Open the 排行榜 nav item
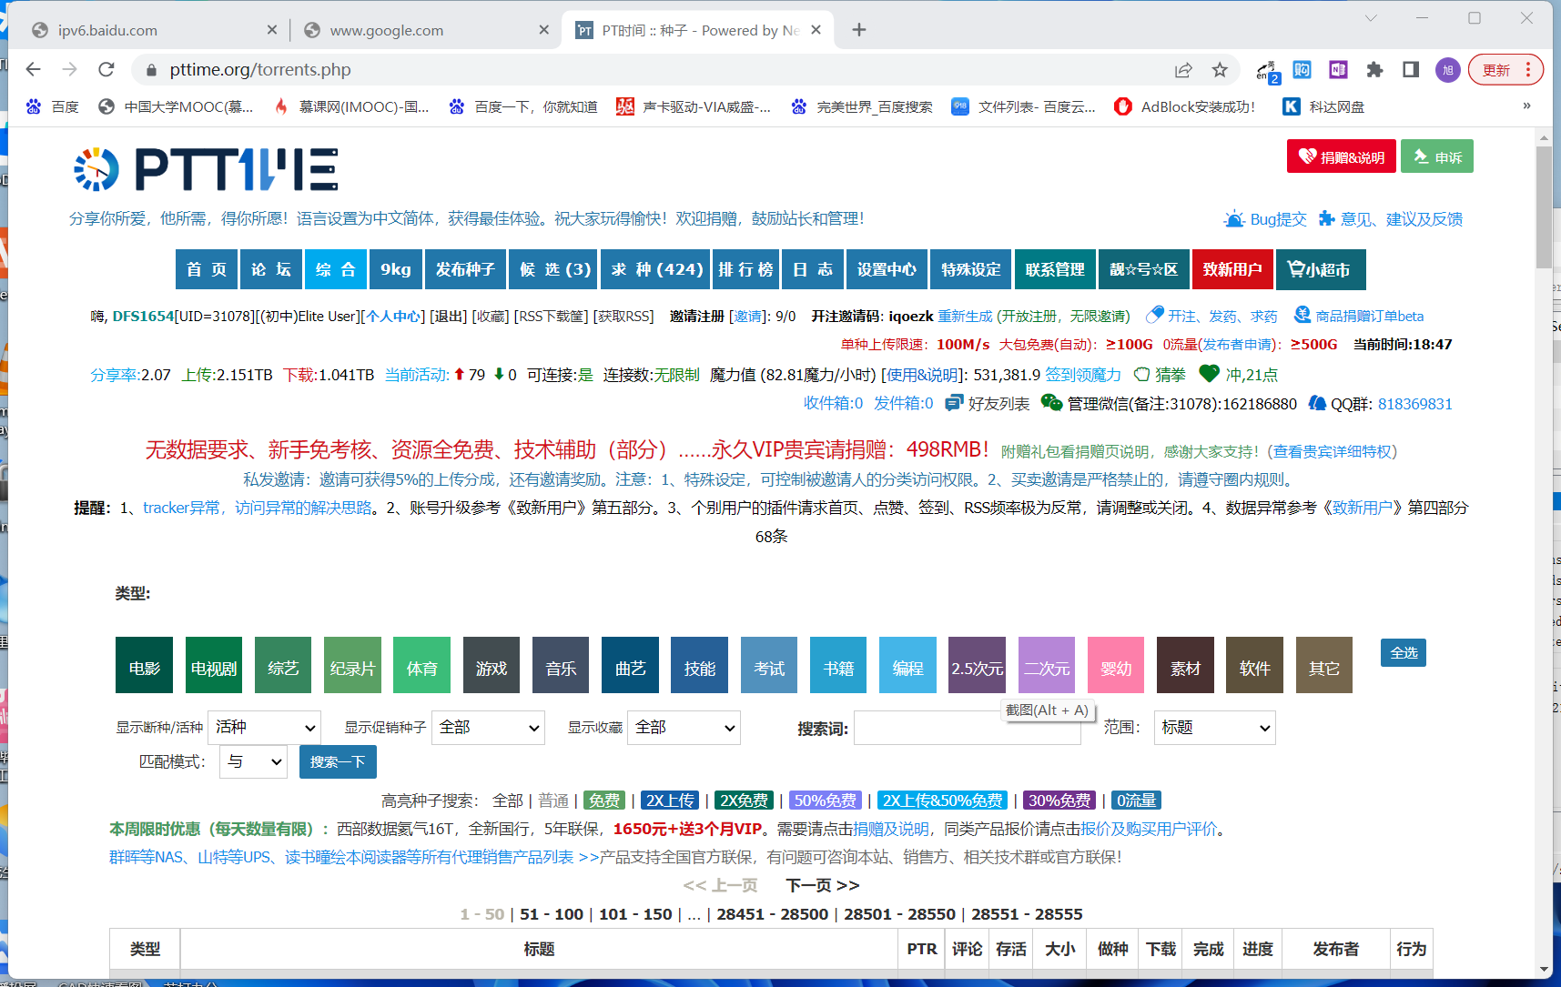This screenshot has height=987, width=1561. (745, 269)
